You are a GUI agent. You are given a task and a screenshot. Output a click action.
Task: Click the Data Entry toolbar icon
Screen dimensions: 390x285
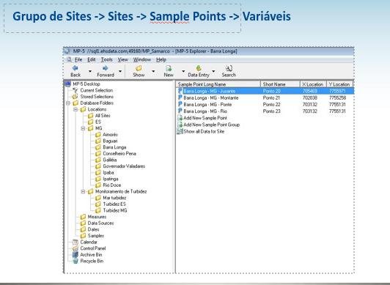point(199,68)
